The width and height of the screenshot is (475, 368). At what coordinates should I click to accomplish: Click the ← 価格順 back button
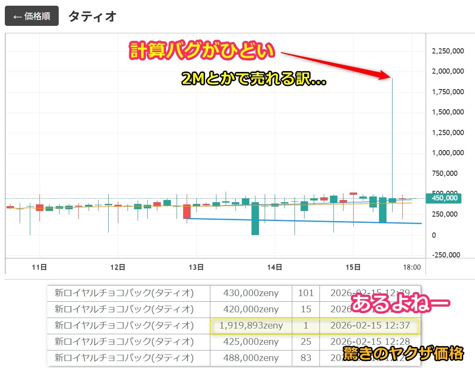coord(32,16)
